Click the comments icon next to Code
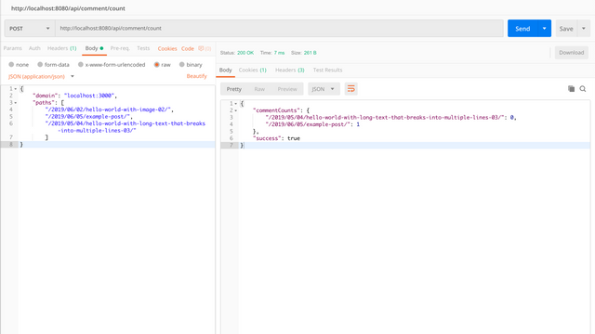595x334 pixels. tap(205, 48)
